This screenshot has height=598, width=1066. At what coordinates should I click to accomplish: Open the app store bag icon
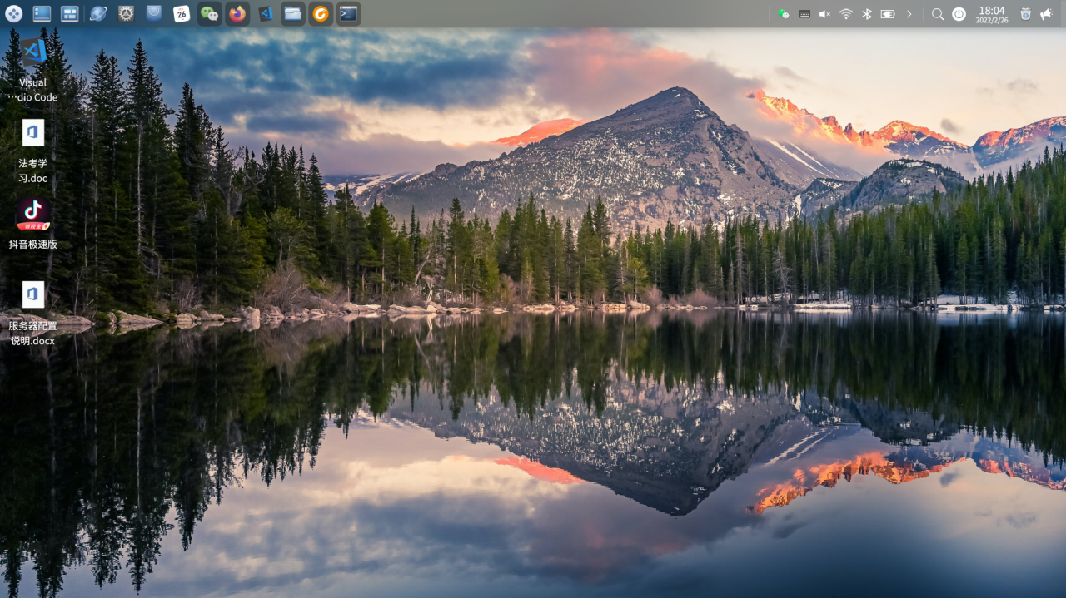click(x=154, y=13)
